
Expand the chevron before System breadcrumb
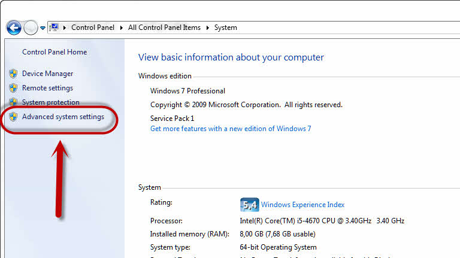coord(207,28)
